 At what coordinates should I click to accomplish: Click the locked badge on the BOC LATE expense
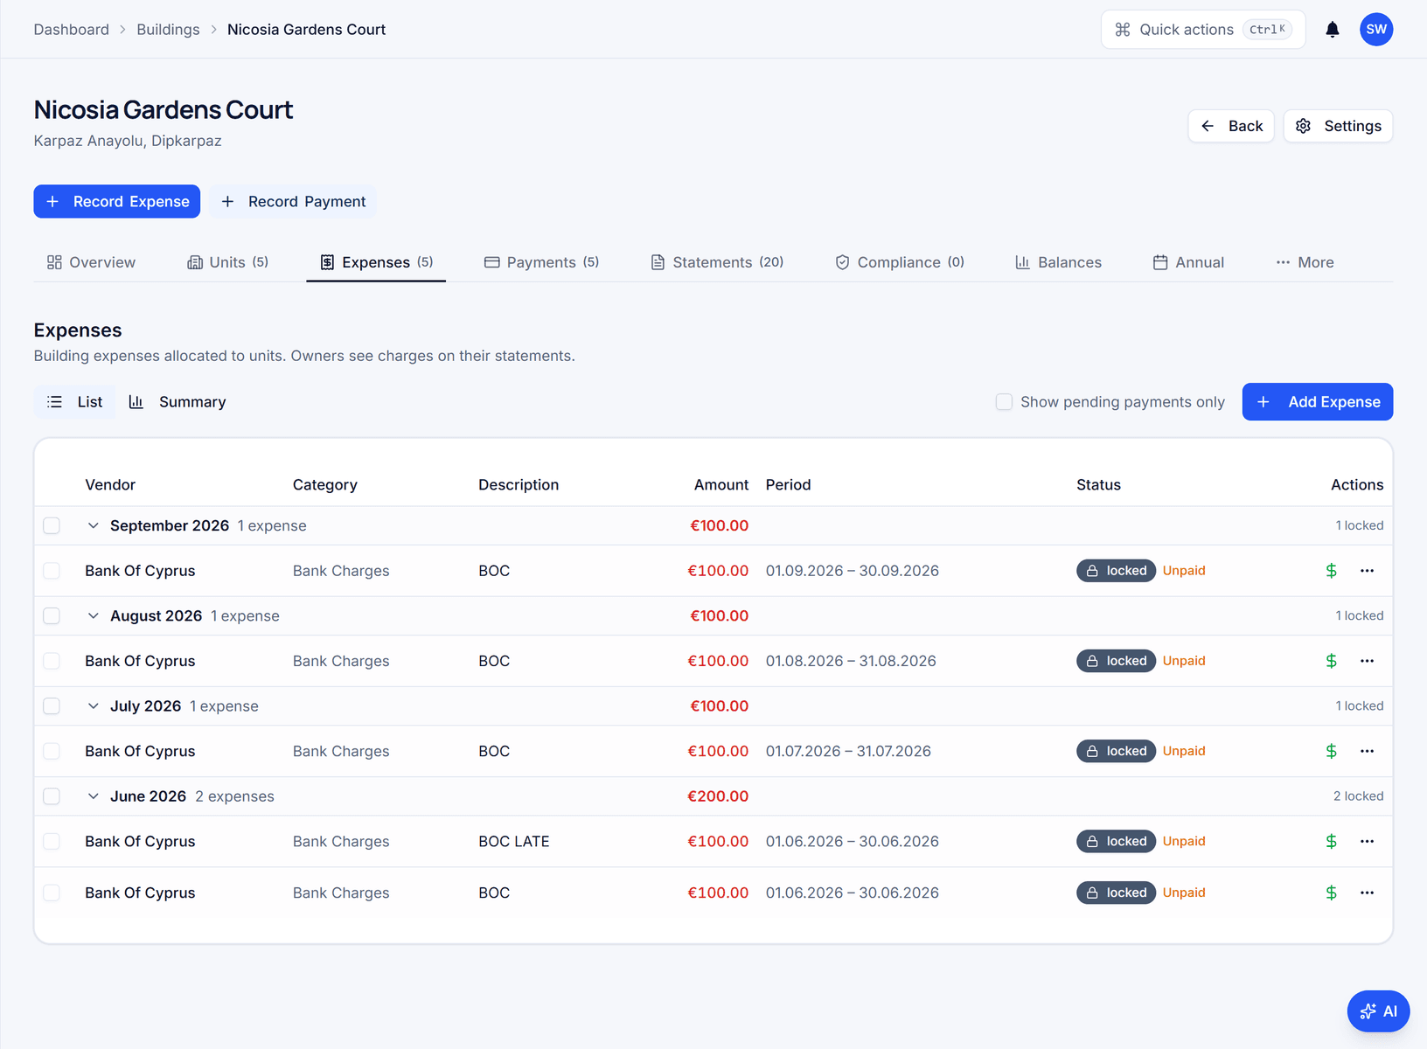[x=1116, y=841]
